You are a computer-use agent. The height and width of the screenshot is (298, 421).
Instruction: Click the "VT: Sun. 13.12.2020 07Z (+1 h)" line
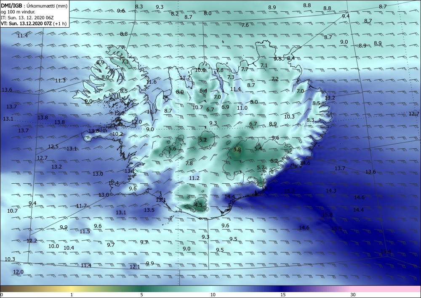click(x=34, y=23)
